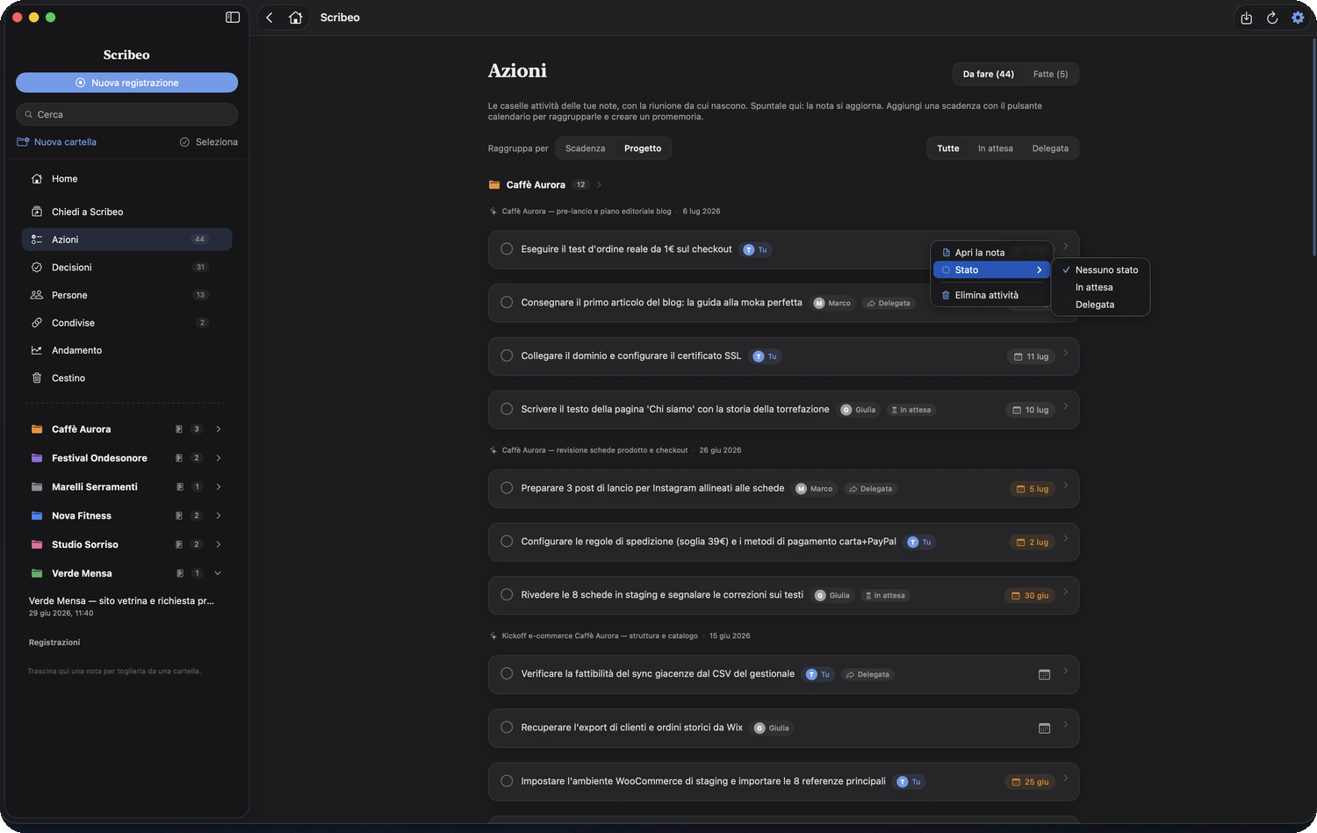Open settings gear icon
This screenshot has width=1317, height=833.
(x=1298, y=18)
